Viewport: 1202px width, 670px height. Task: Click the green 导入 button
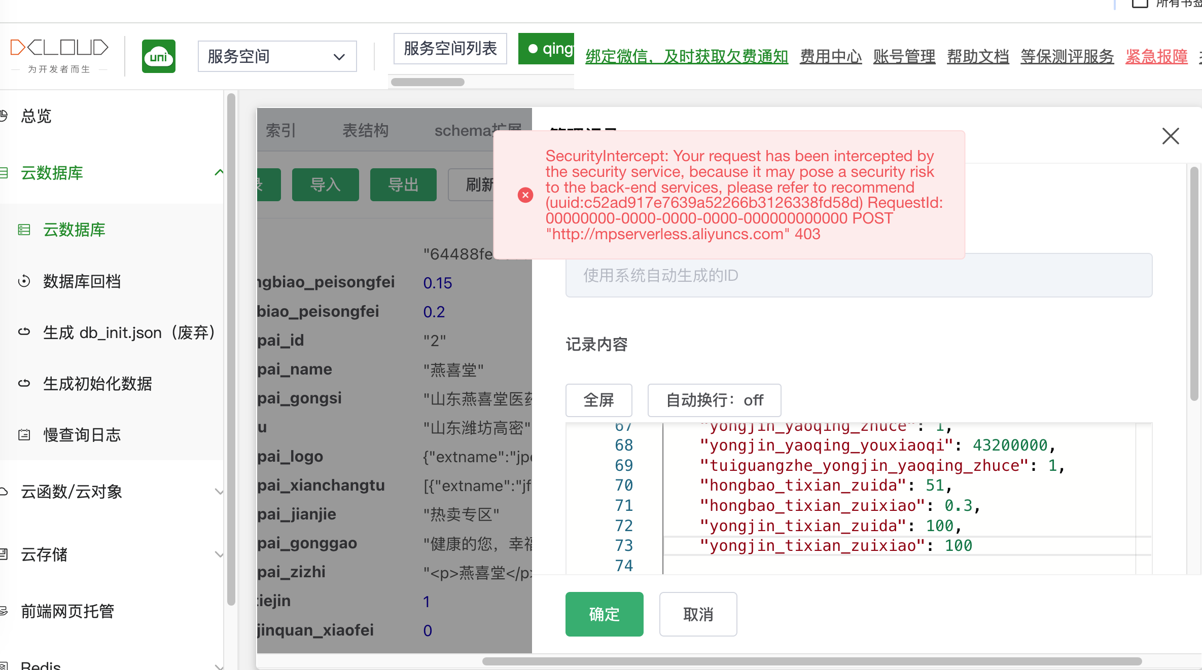pos(326,184)
